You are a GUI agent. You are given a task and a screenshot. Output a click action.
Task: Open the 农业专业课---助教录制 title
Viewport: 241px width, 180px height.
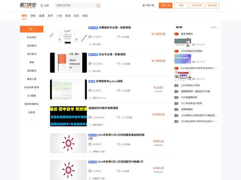pyautogui.click(x=112, y=54)
